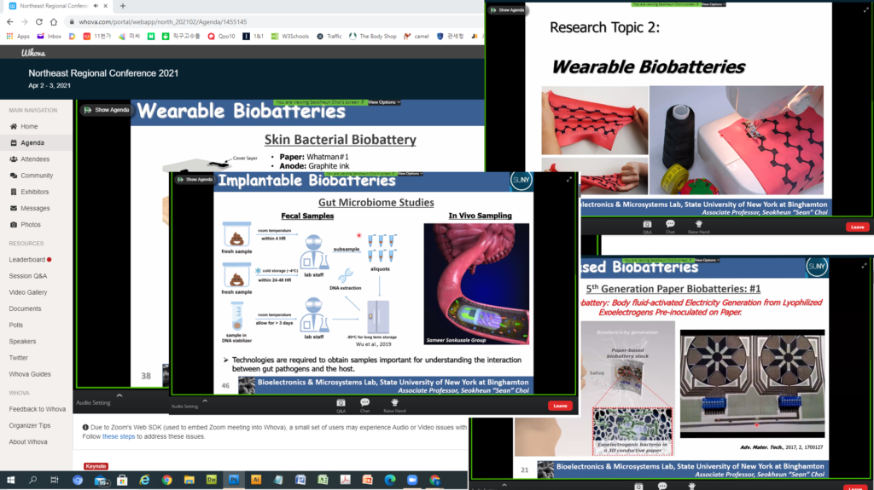Screen dimensions: 874x490
Task: Open a new browser tab
Action: tap(123, 6)
